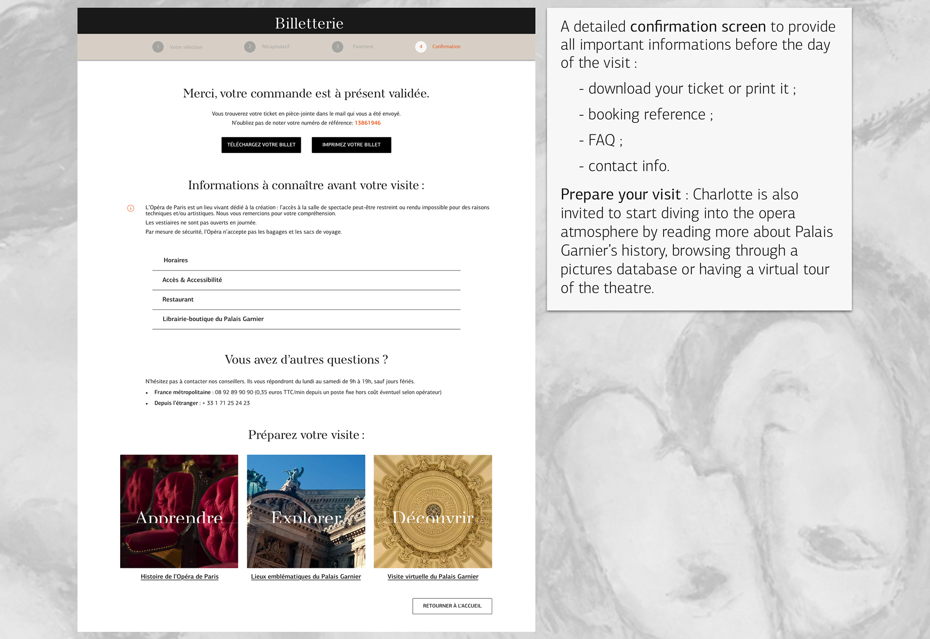Follow the Histoire de l'Opéra de Paris link
Viewport: 930px width, 639px height.
(180, 577)
